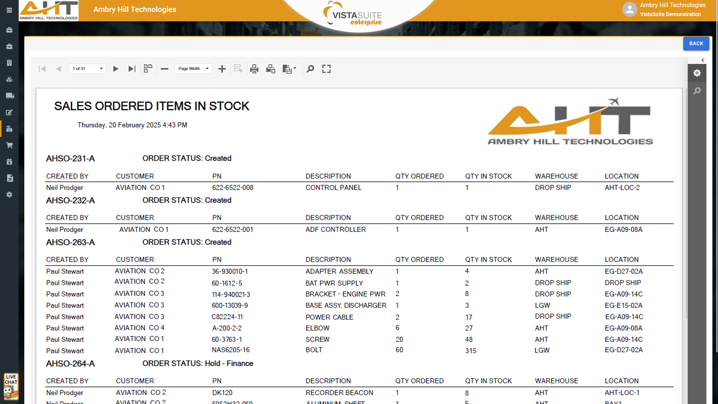Zoom in with the plus button
Viewport: 718px width, 404px height.
coord(222,69)
